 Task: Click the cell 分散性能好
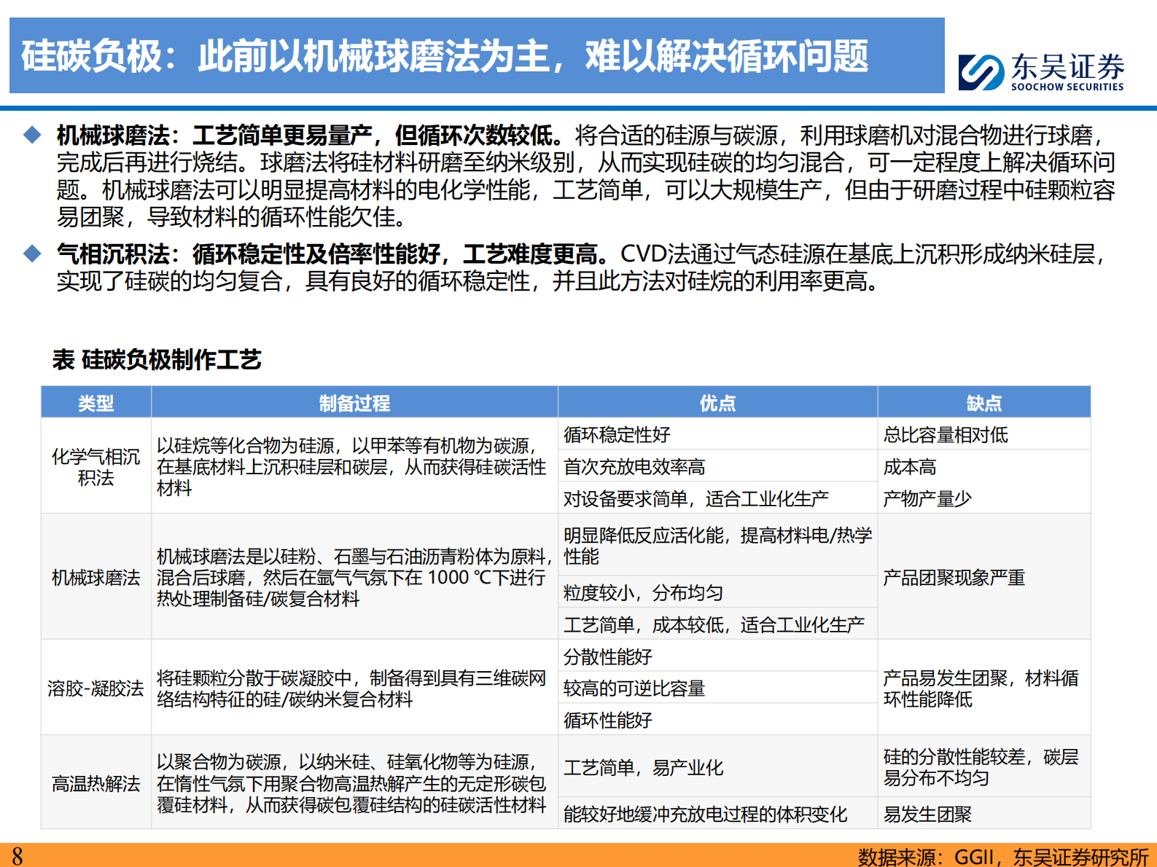[717, 656]
